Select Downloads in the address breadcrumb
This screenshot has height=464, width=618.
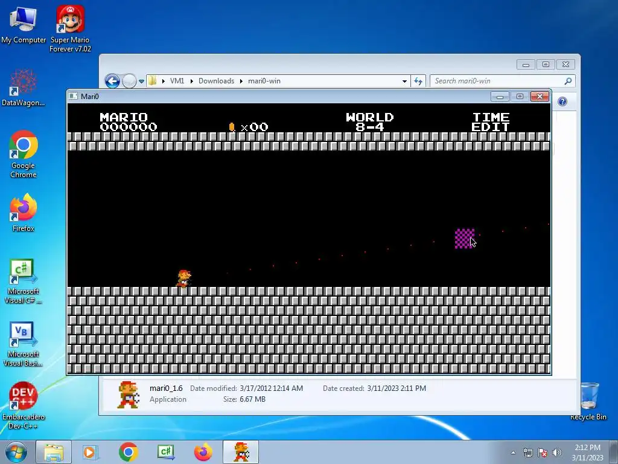point(217,81)
